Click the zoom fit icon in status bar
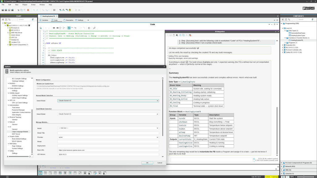The height and width of the screenshot is (178, 317). (x=283, y=177)
